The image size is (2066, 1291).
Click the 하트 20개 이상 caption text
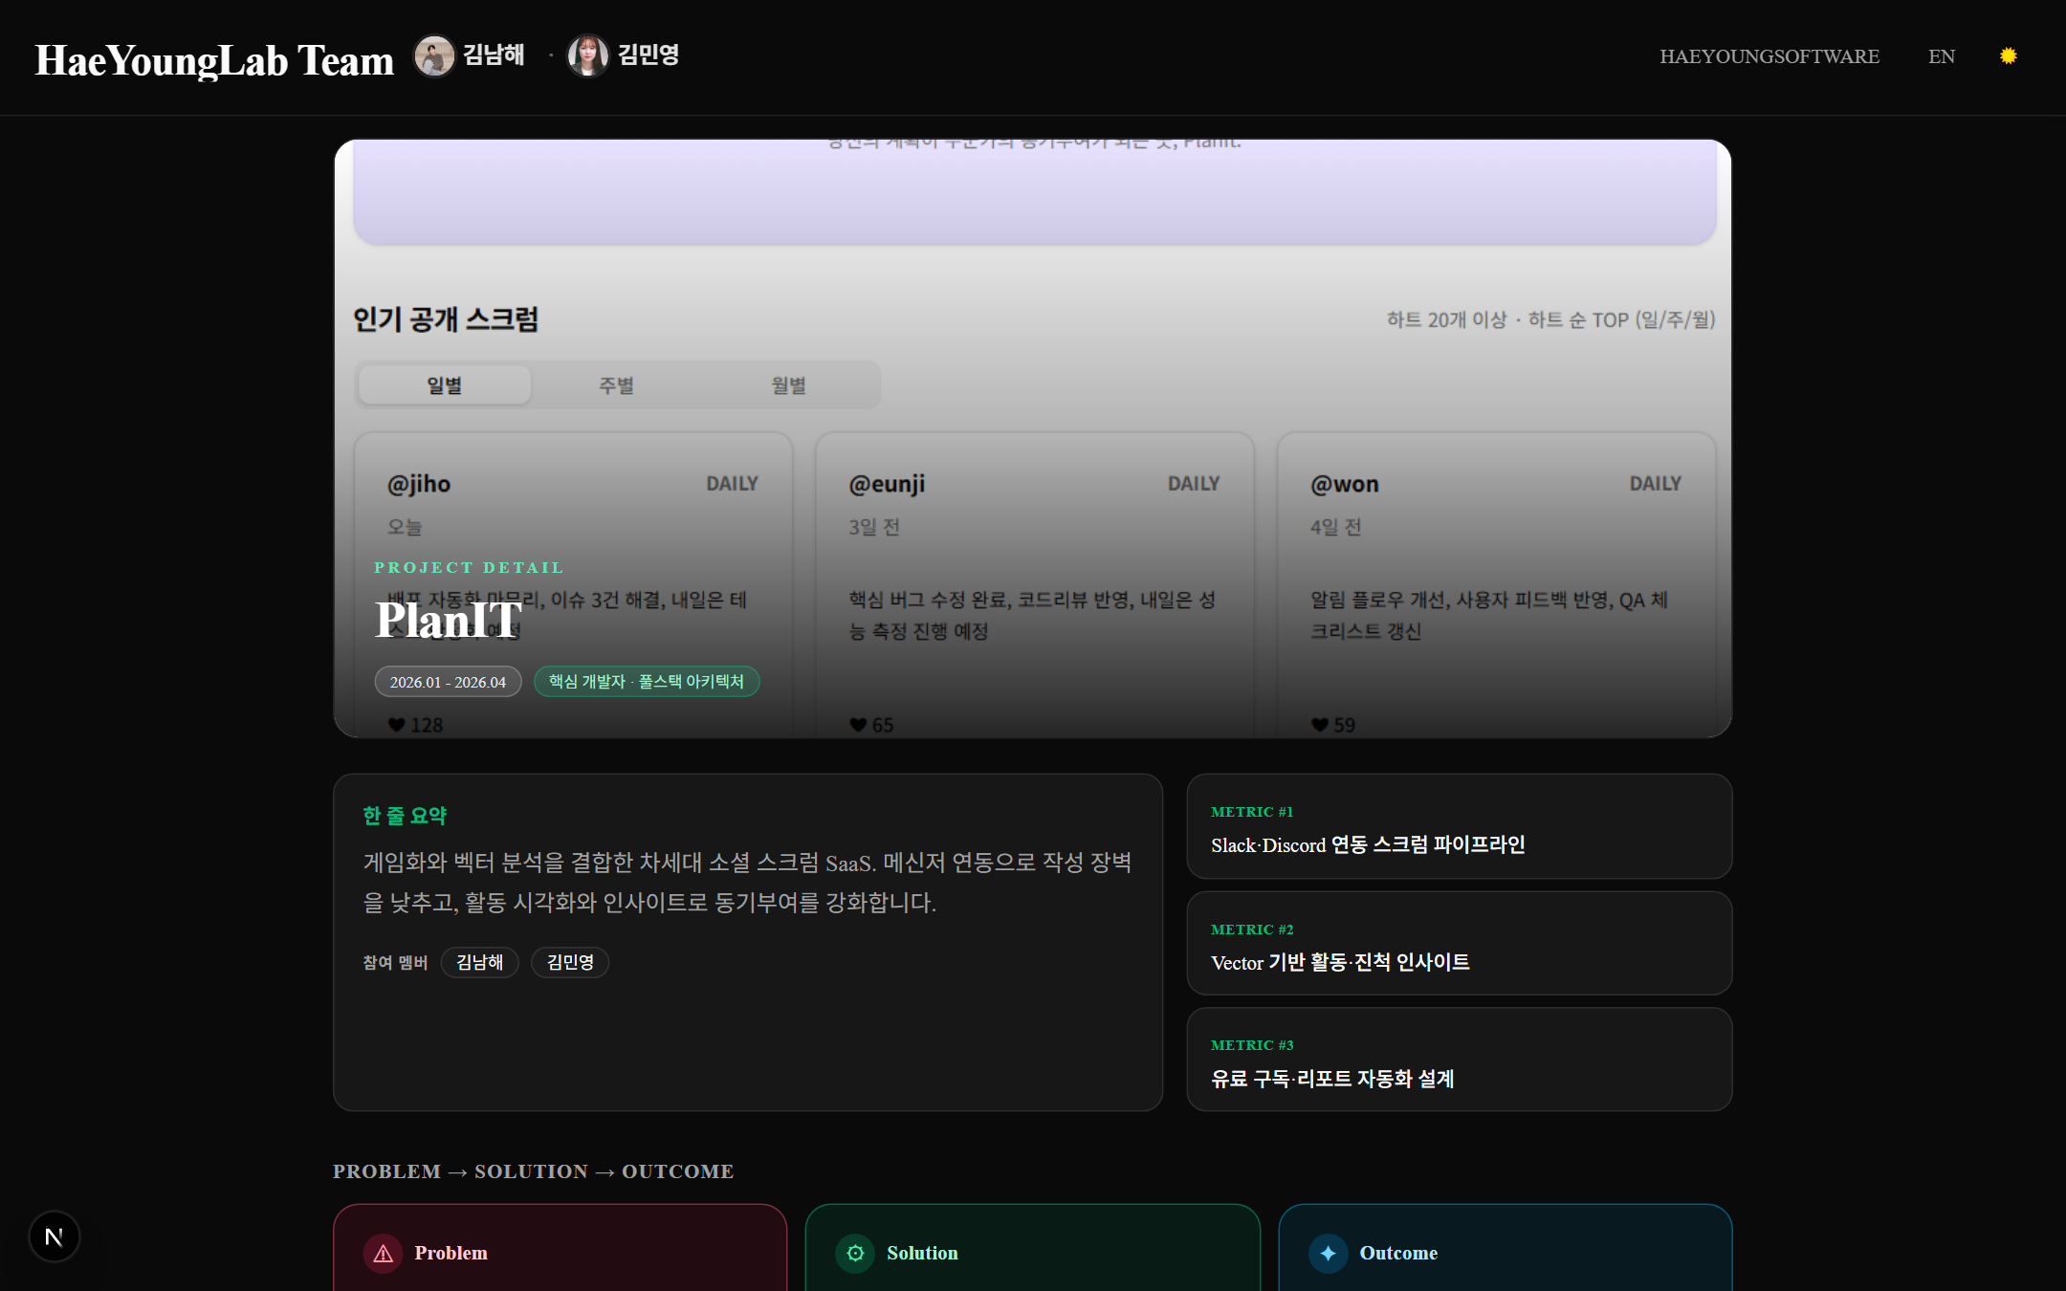[x=1550, y=319]
